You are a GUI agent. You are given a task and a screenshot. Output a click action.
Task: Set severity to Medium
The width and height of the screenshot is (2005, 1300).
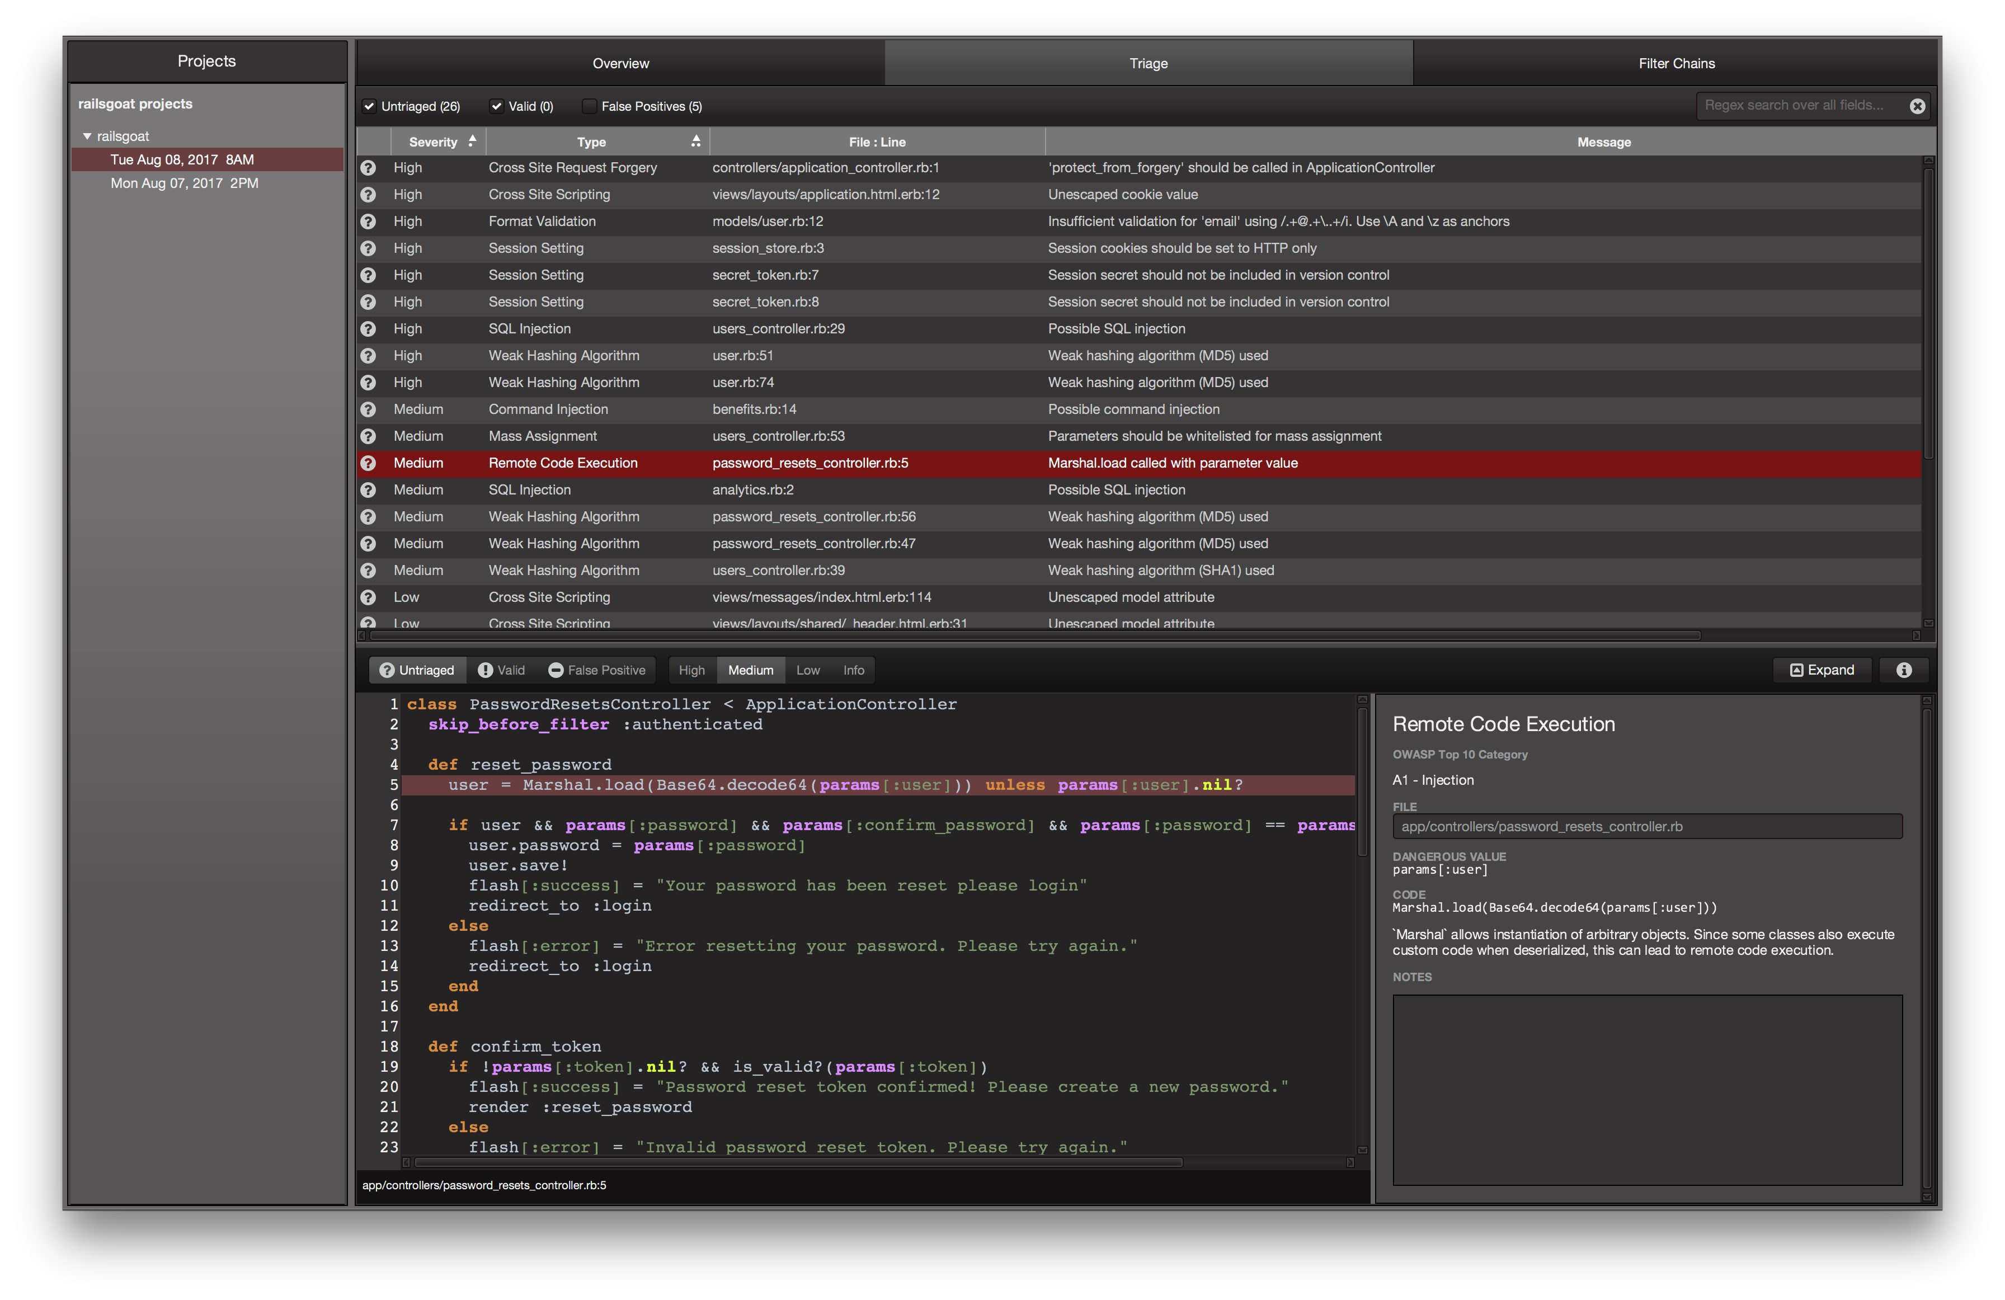(x=751, y=670)
